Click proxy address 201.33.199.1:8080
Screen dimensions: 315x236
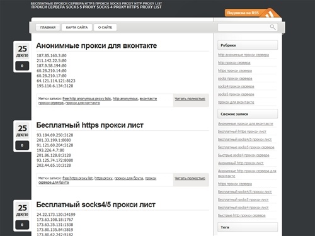[x=54, y=140]
